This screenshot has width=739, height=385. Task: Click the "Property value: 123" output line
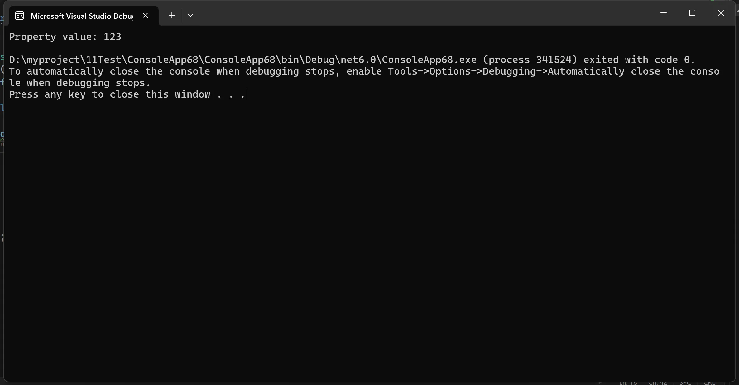coord(65,37)
